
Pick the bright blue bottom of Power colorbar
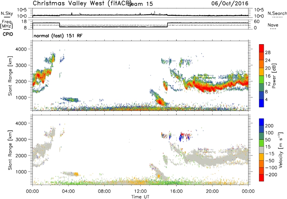[x=262, y=103]
